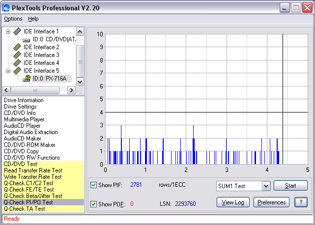The image size is (315, 225).
Task: Collapse the IDE Interface 5 tree node
Action: [8, 71]
